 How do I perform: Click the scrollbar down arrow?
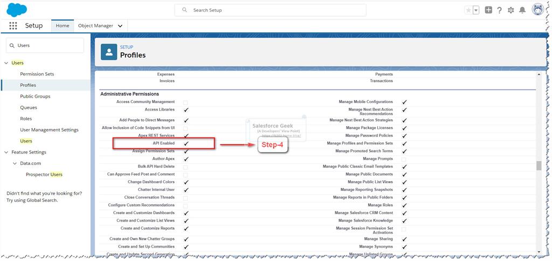539,252
